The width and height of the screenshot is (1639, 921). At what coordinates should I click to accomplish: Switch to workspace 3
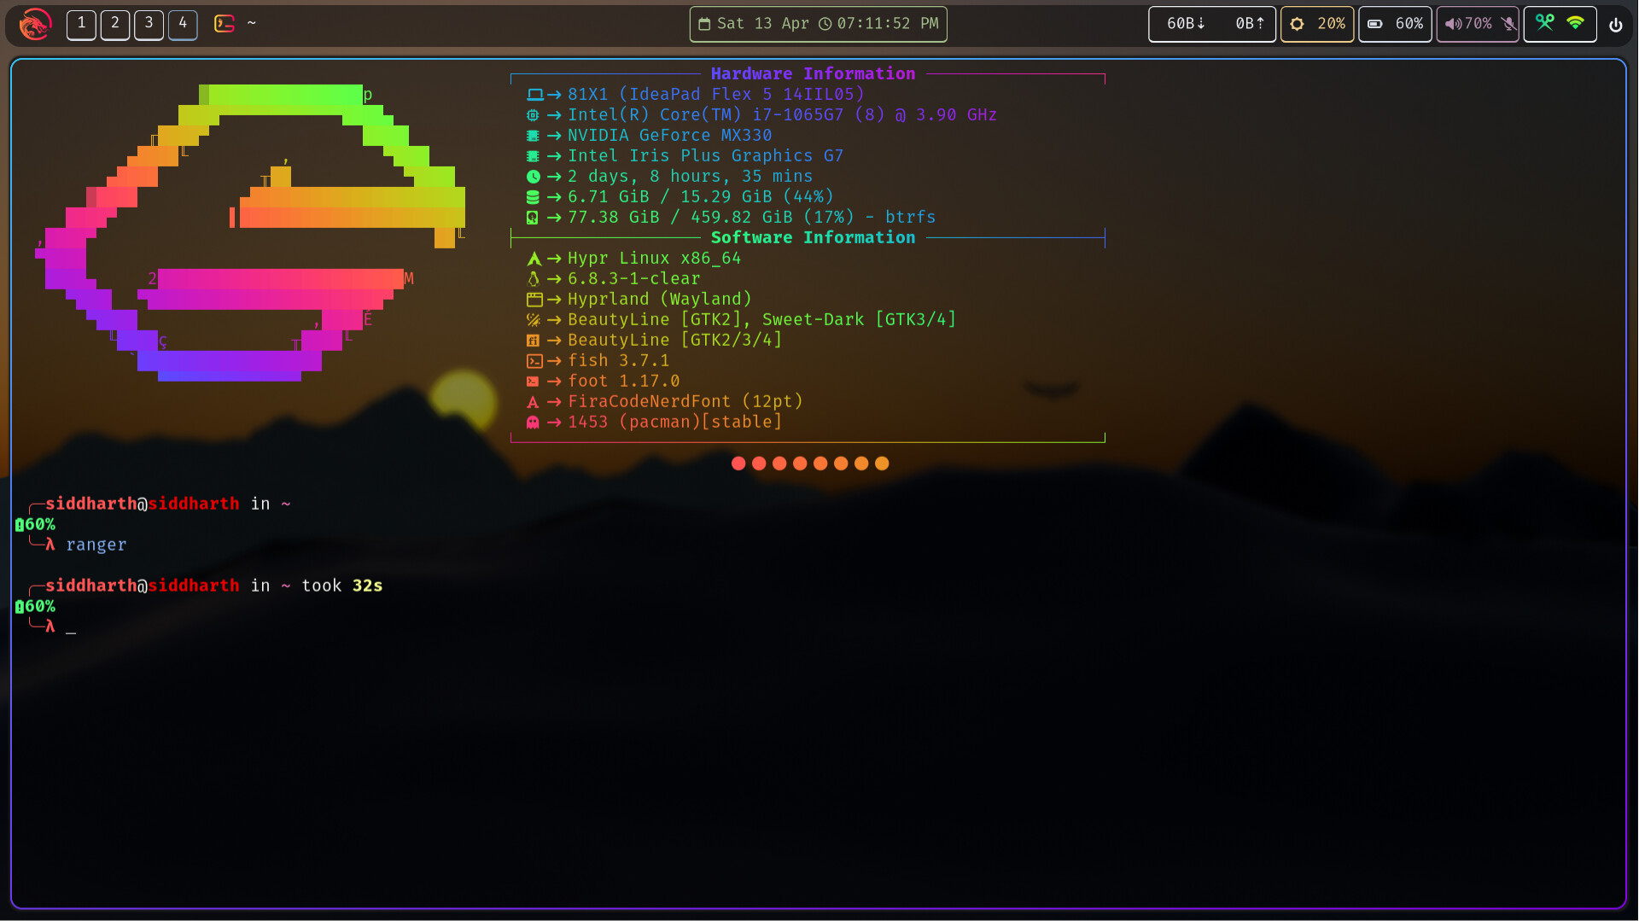click(x=149, y=24)
